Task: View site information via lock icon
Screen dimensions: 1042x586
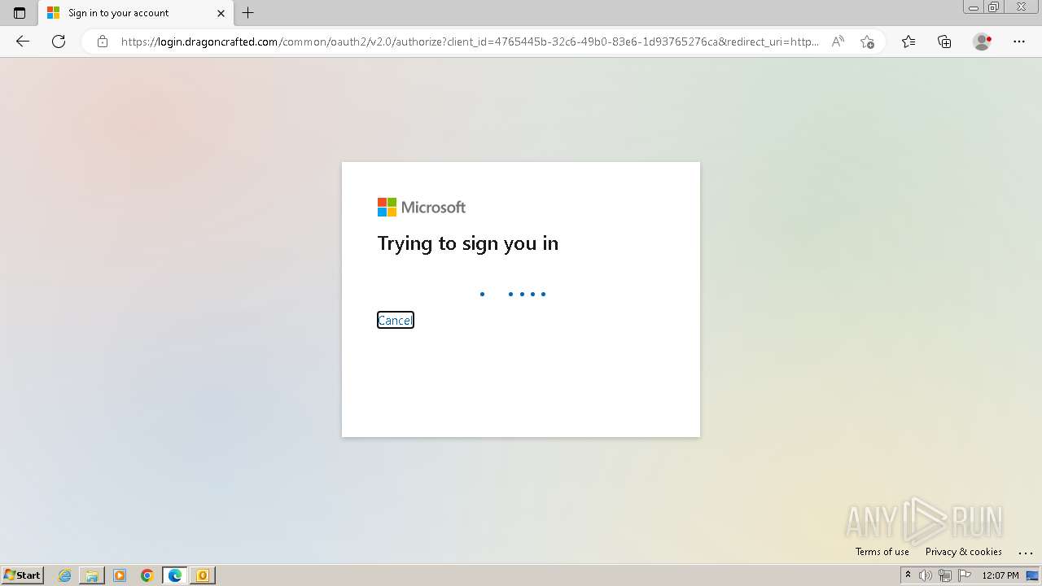Action: coord(103,42)
